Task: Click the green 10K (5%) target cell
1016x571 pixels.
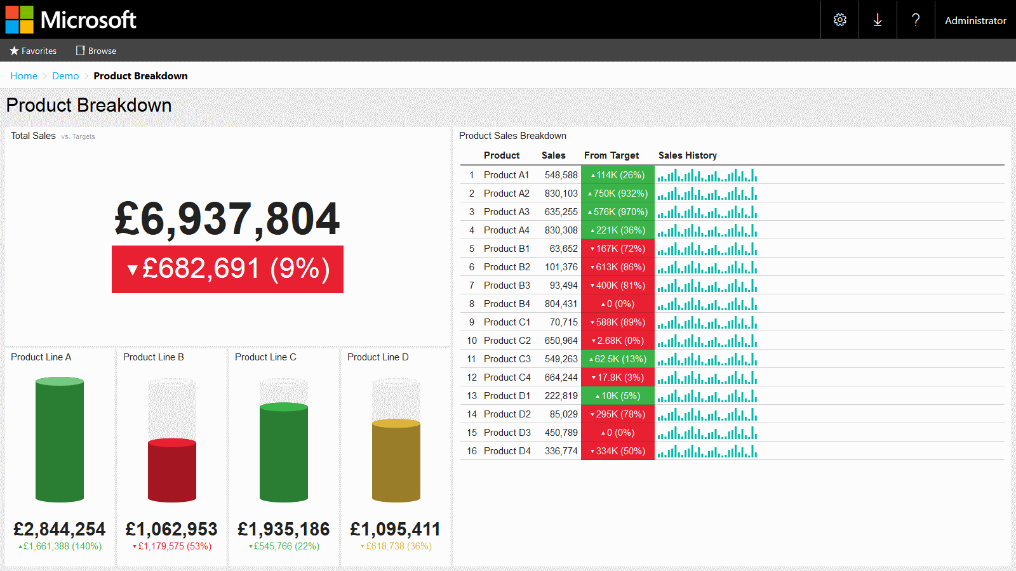Action: tap(618, 396)
